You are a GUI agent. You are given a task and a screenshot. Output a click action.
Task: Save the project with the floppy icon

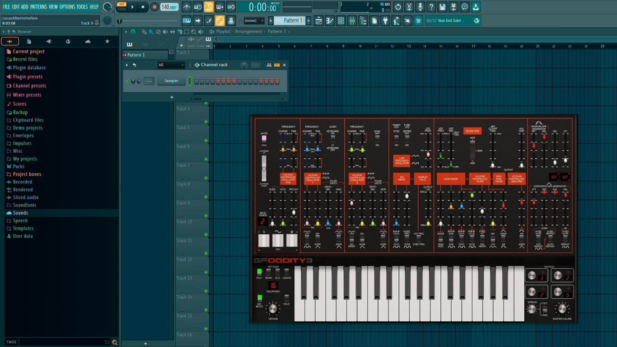[442, 7]
